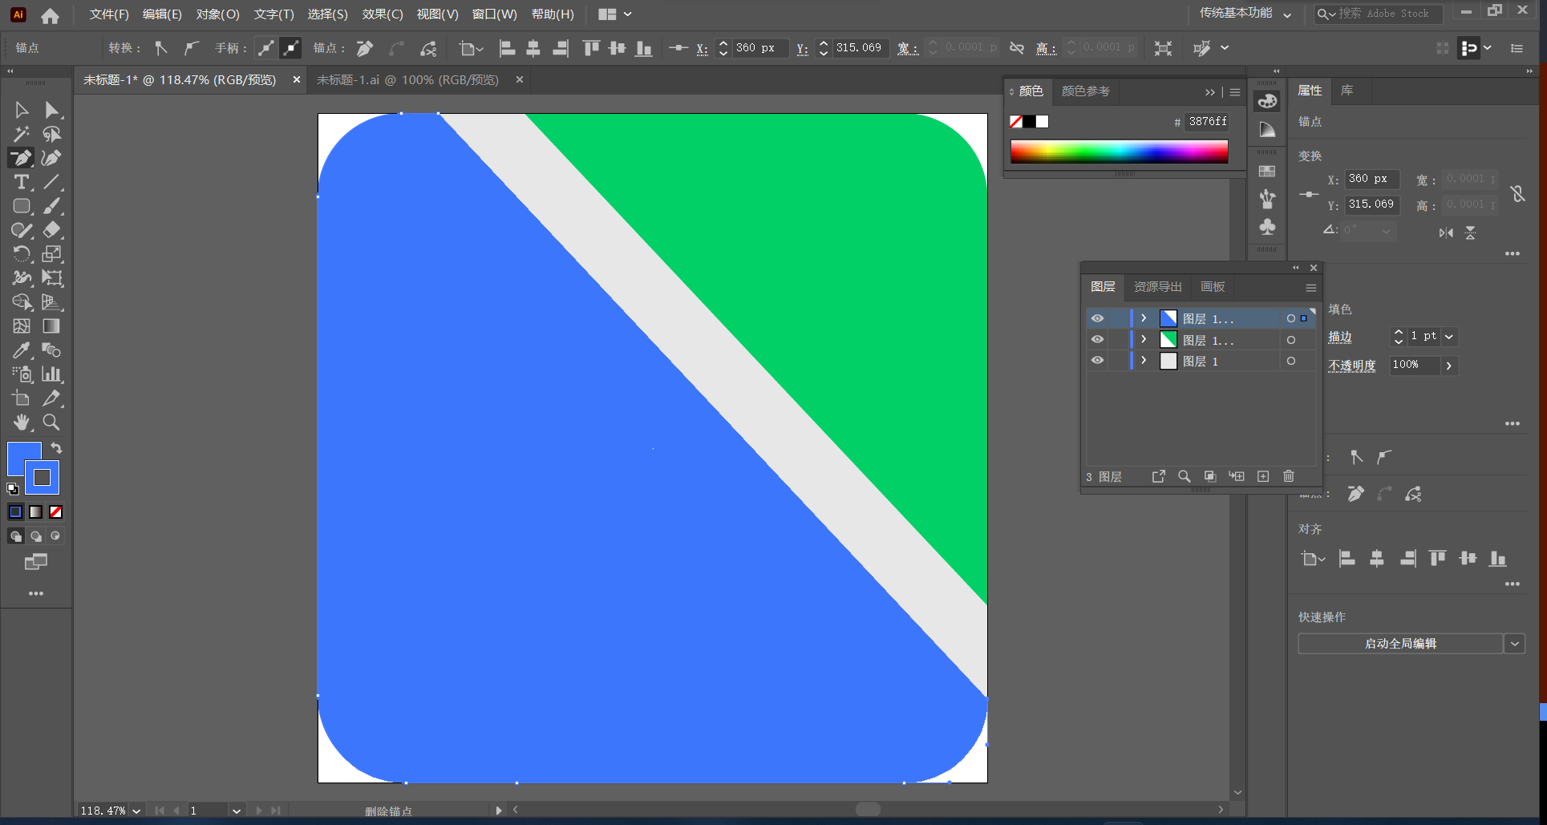
Task: Click the hex color value field
Action: click(x=1207, y=122)
